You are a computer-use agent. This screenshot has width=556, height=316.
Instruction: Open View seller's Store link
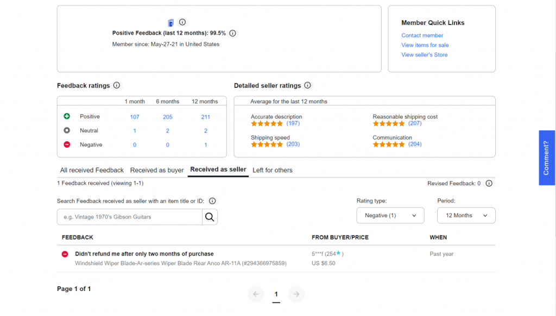(x=425, y=55)
